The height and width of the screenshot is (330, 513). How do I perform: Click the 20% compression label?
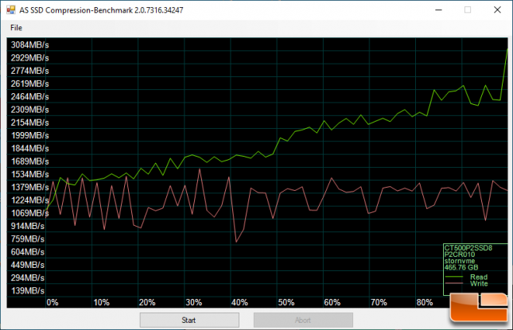147,302
